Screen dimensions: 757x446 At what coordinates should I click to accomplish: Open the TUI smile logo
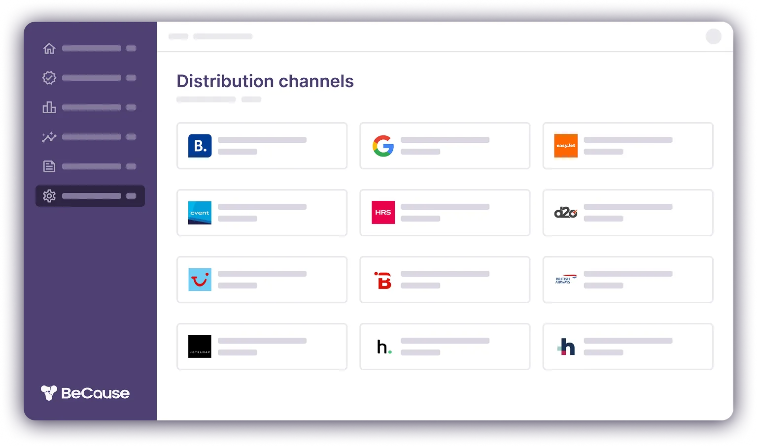(200, 280)
